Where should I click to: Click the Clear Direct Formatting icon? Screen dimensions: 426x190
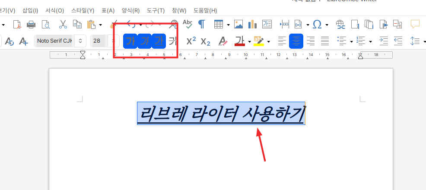click(x=223, y=41)
